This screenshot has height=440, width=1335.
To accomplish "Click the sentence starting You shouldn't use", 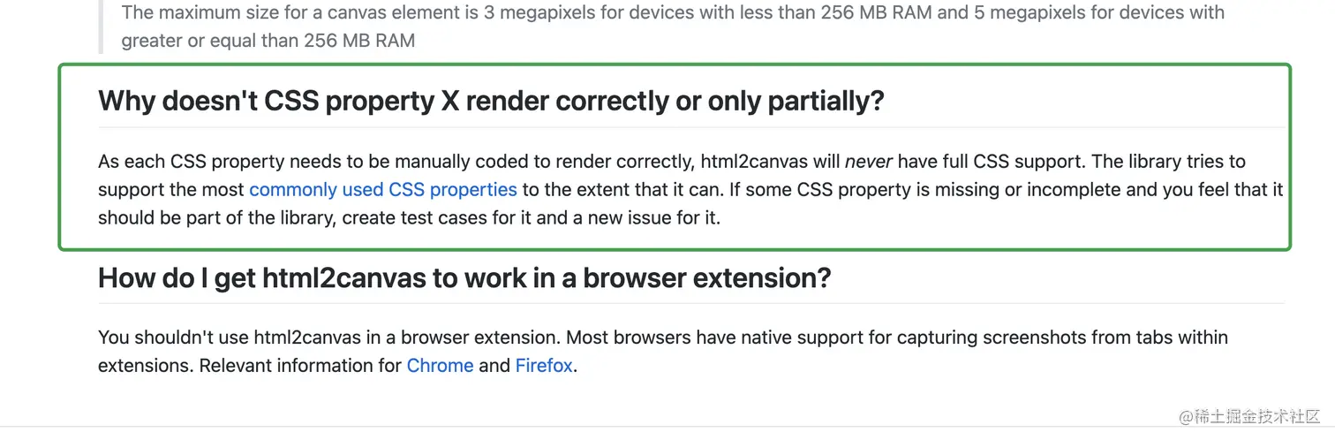I will click(x=329, y=338).
